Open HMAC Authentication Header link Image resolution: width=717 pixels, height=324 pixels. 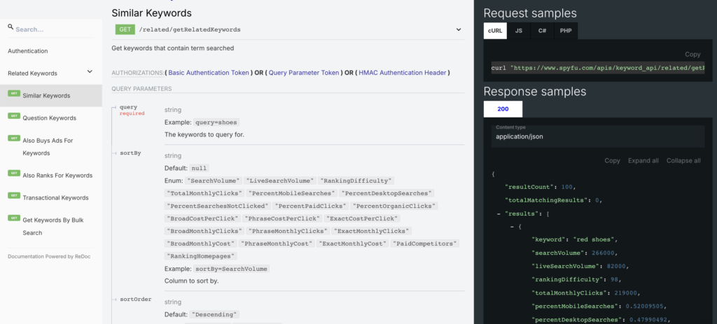[403, 73]
